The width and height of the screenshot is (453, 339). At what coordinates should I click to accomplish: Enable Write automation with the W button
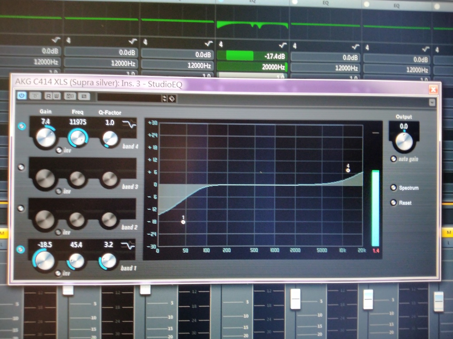pyautogui.click(x=57, y=96)
